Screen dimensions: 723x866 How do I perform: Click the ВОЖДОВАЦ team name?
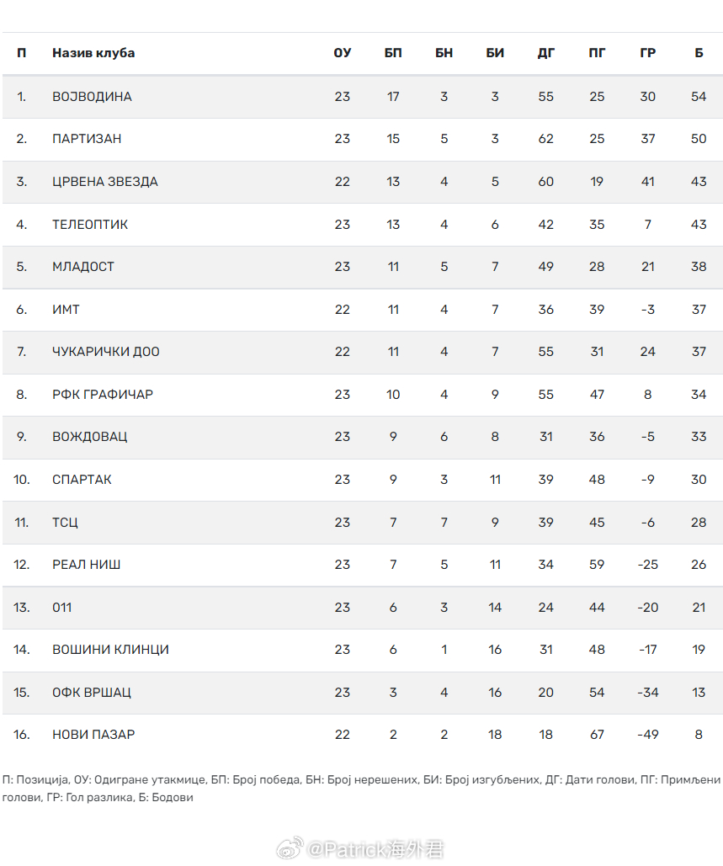90,437
